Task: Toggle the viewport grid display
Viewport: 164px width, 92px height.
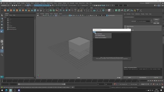Action: point(56,15)
